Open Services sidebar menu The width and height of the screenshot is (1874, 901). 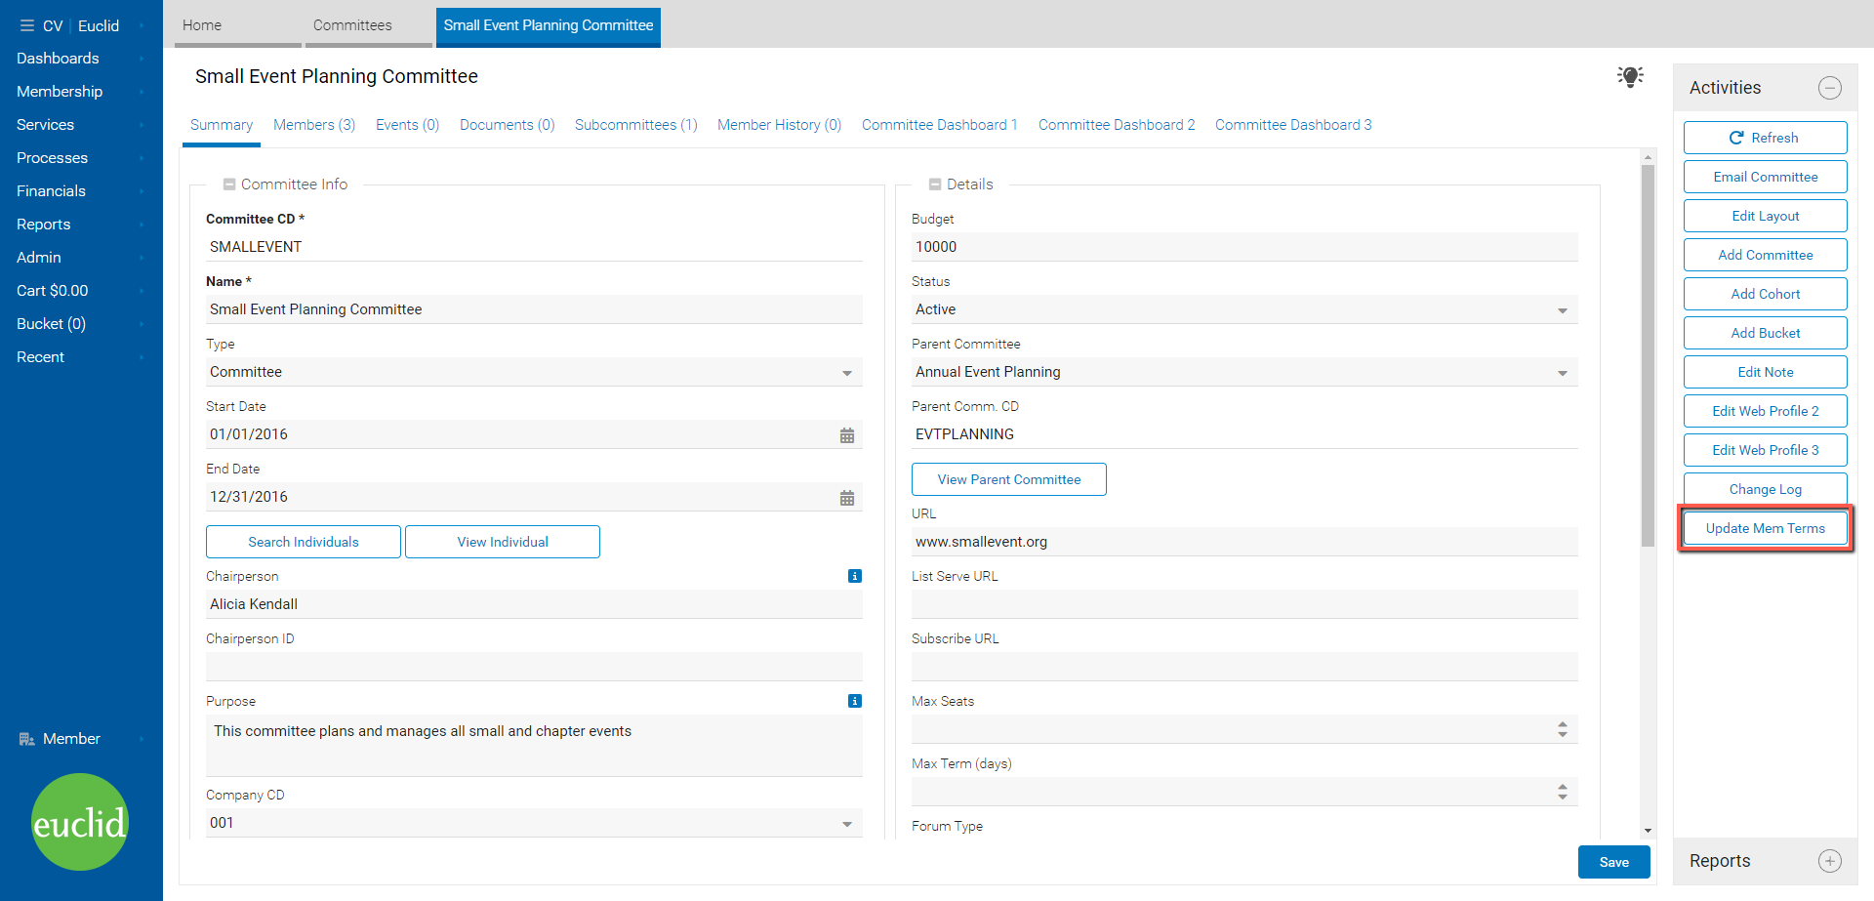coord(81,125)
